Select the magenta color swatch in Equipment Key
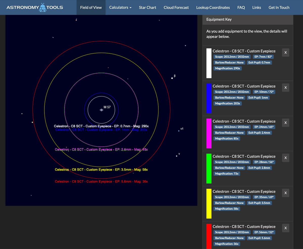Viewport: 303px width, 249px height. (209, 133)
